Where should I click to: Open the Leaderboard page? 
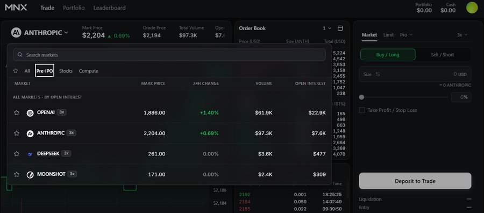pyautogui.click(x=110, y=8)
